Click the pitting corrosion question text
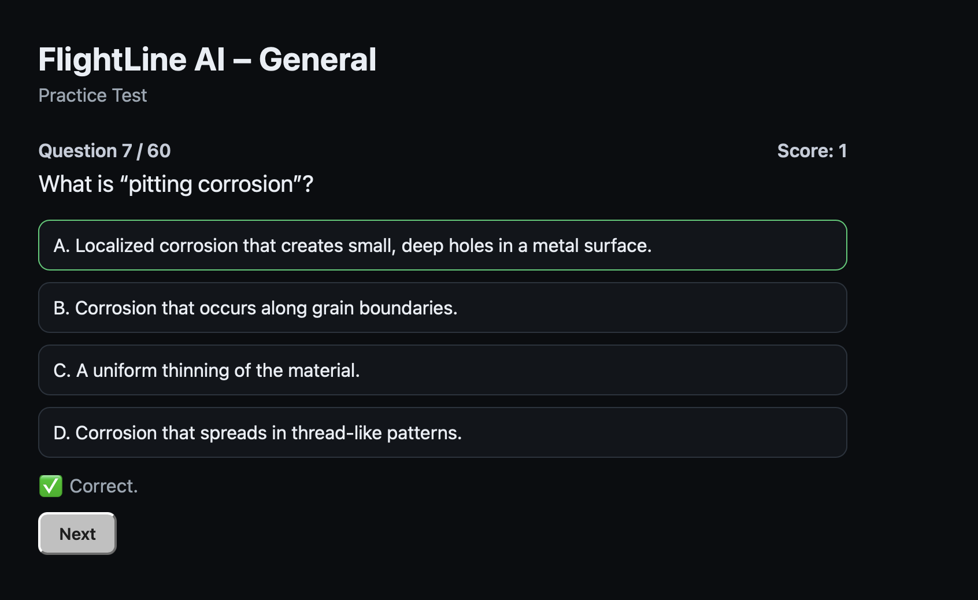978x600 pixels. [176, 184]
